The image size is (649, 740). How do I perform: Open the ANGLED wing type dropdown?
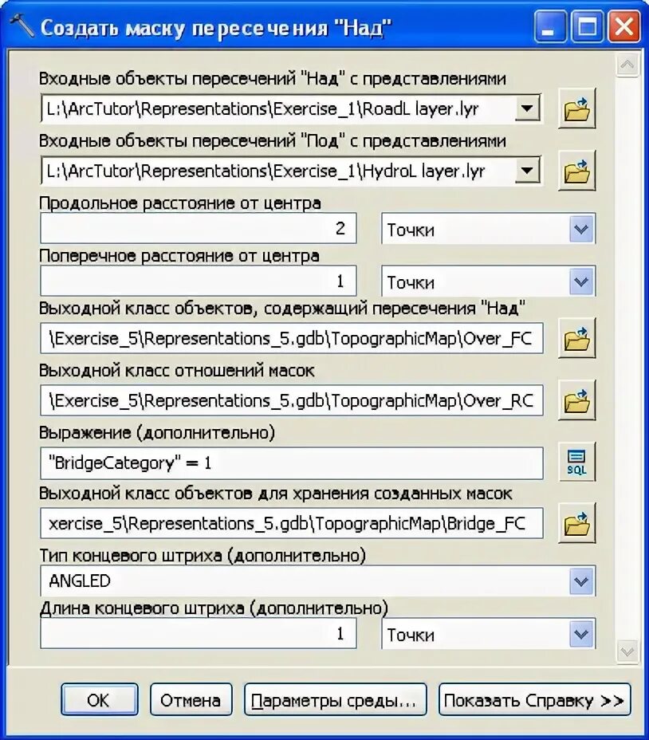pyautogui.click(x=581, y=581)
